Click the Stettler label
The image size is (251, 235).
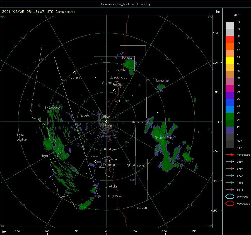click(x=163, y=81)
